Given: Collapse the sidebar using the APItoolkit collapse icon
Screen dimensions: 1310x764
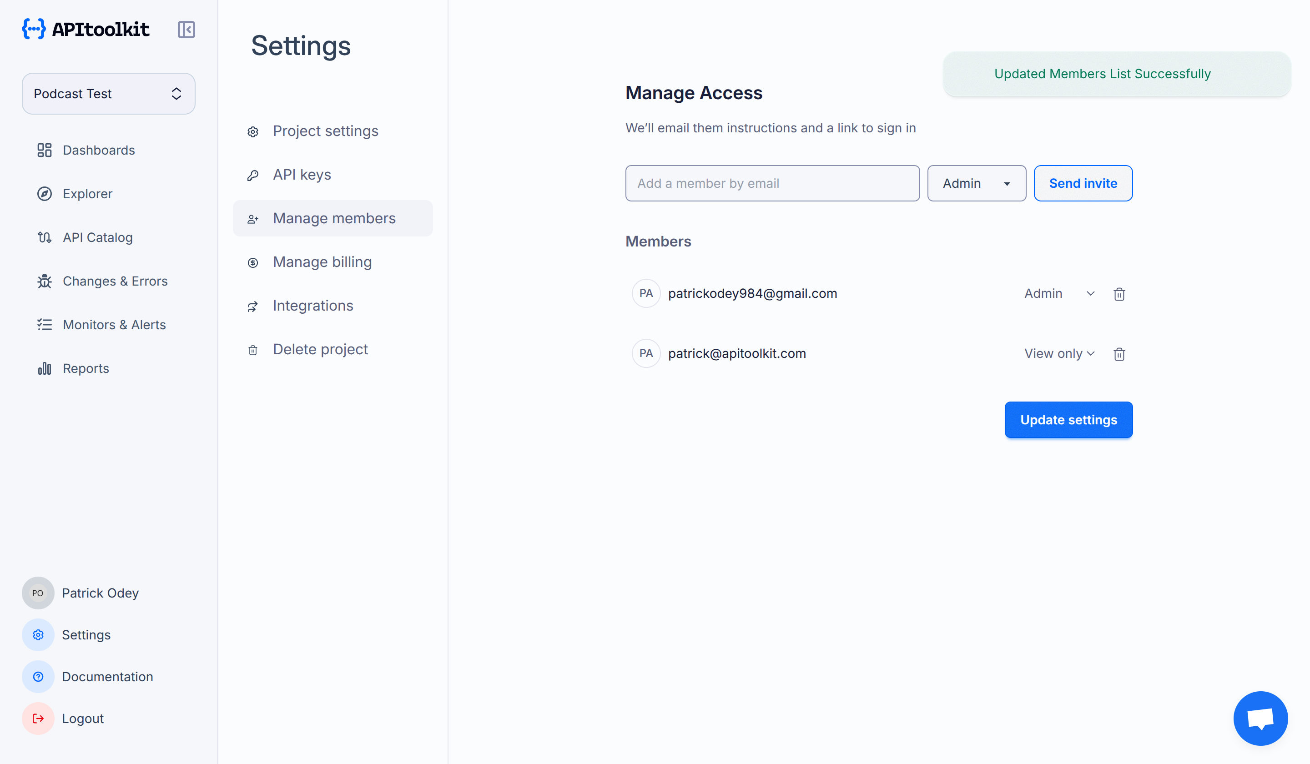Looking at the screenshot, I should [186, 30].
